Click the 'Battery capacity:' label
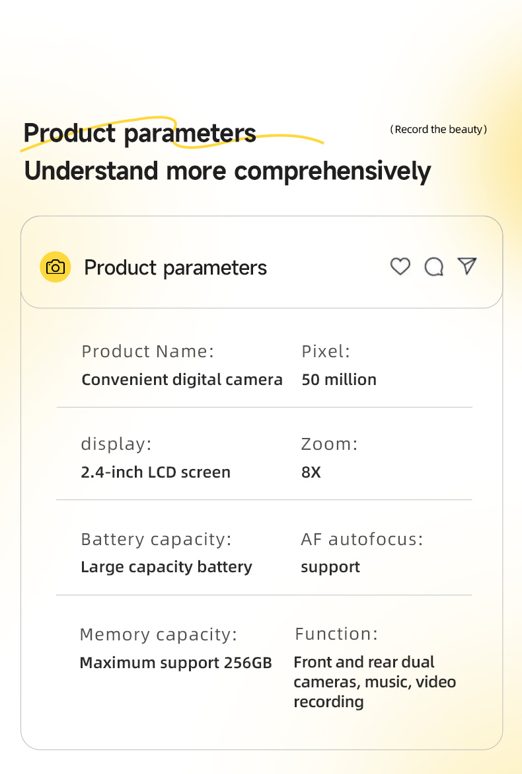The width and height of the screenshot is (522, 774). [156, 539]
